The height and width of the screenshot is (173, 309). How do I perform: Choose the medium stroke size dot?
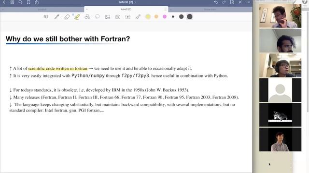click(x=182, y=17)
